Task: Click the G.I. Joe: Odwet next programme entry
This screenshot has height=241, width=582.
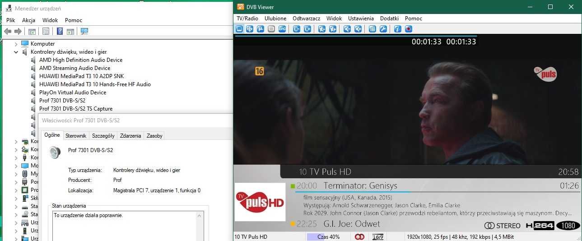Action: 352,224
